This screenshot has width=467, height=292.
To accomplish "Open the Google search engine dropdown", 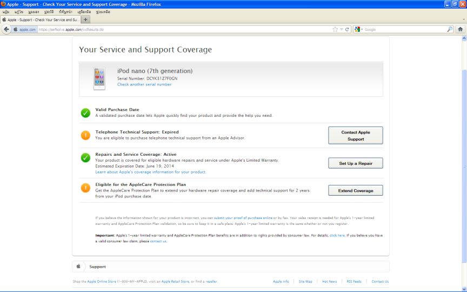I will 359,29.
